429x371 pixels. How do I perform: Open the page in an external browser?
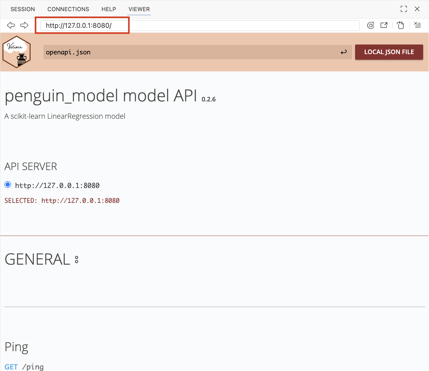(x=384, y=25)
